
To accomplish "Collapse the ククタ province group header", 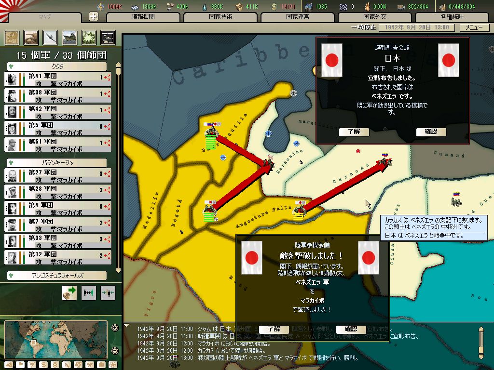I will point(57,66).
